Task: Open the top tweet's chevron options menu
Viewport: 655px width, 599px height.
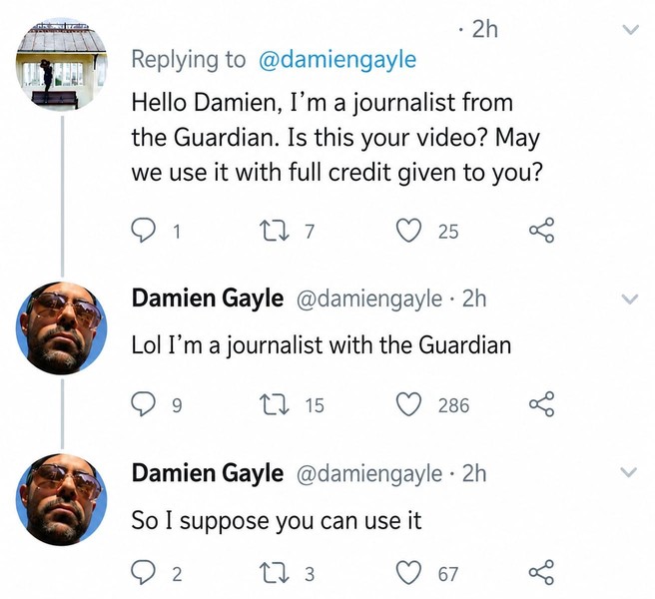Action: tap(630, 30)
